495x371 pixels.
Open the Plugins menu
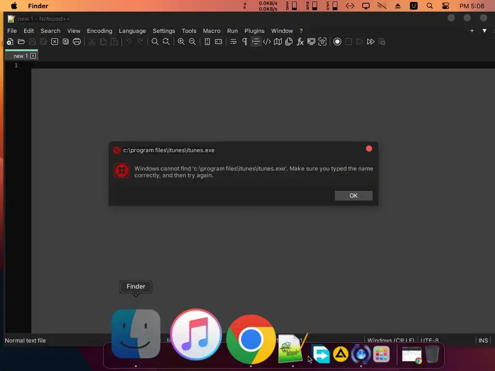coord(254,31)
